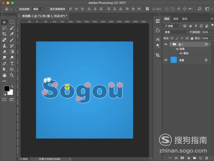Viewport: 214px width, 161px height.
Task: Add a layer mask
Action: coord(182,158)
